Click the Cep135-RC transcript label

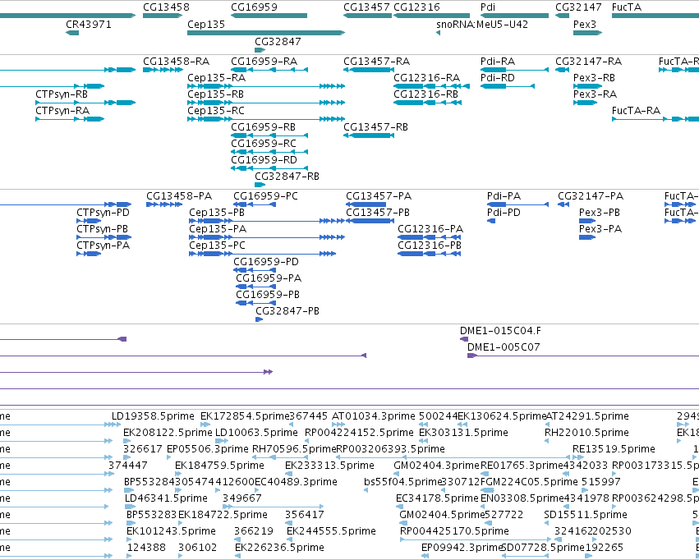(x=216, y=111)
